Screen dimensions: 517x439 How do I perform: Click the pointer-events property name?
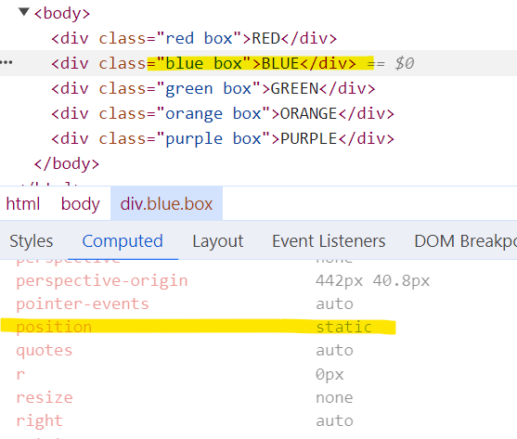(x=83, y=303)
